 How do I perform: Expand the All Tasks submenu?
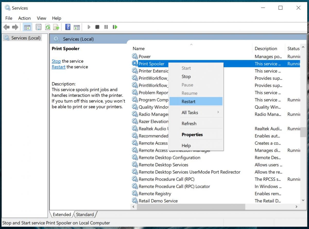click(x=196, y=112)
